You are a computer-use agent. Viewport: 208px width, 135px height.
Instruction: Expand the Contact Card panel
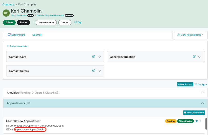coord(99,57)
